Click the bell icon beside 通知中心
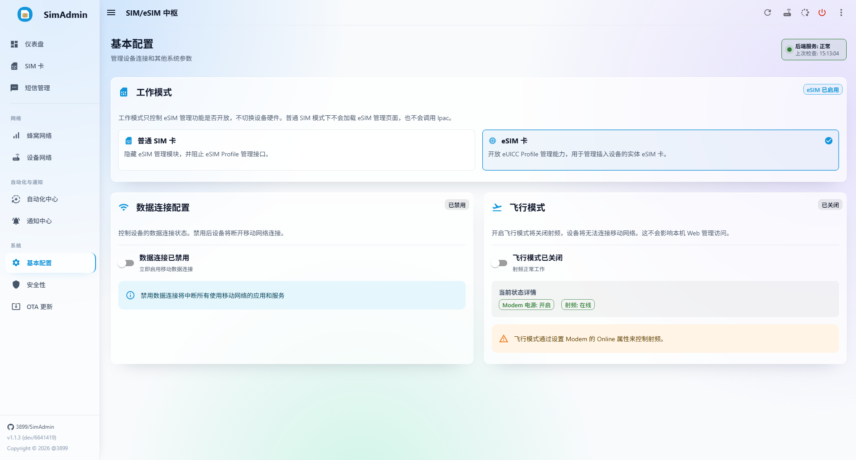856x460 pixels. click(x=16, y=221)
